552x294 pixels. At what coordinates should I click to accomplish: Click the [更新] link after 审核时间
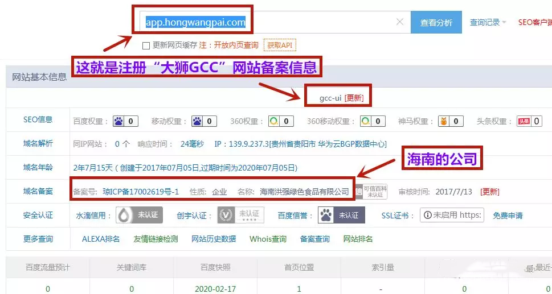pyautogui.click(x=490, y=192)
